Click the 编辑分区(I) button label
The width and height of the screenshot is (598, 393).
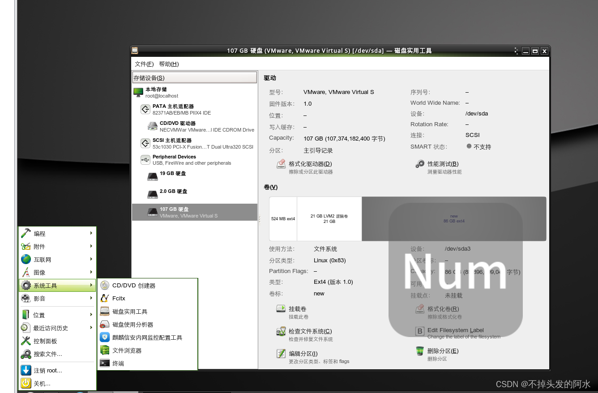(303, 354)
